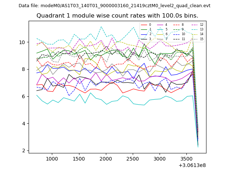The width and height of the screenshot is (229, 172).
Task: Click the x-axis tick label 3500
Action: pyautogui.click(x=186, y=158)
